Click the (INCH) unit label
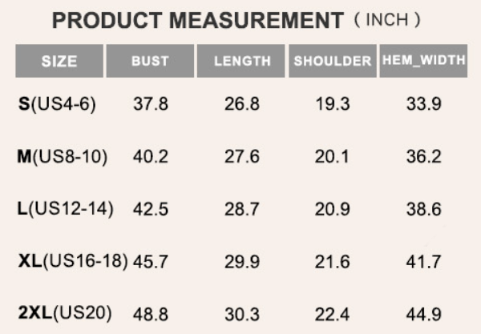The image size is (481, 334). point(387,20)
